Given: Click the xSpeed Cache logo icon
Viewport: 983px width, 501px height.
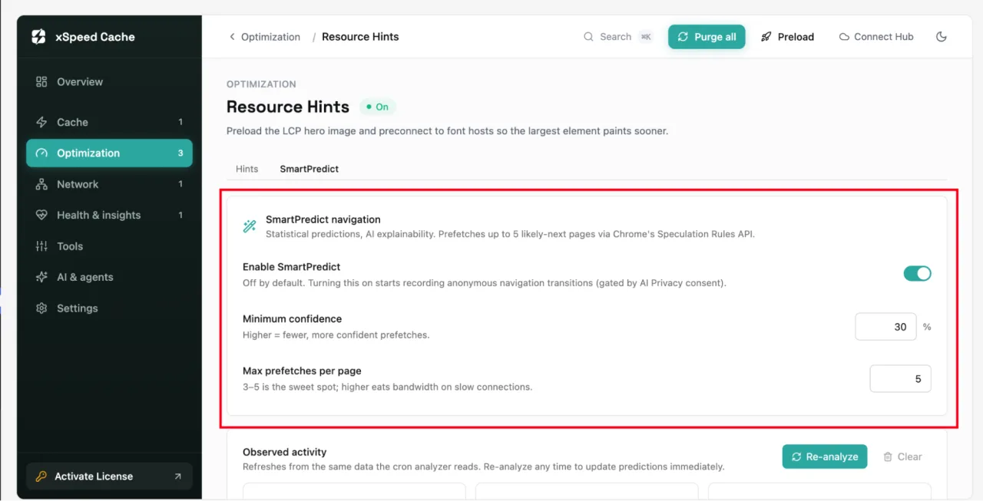Looking at the screenshot, I should coord(38,37).
